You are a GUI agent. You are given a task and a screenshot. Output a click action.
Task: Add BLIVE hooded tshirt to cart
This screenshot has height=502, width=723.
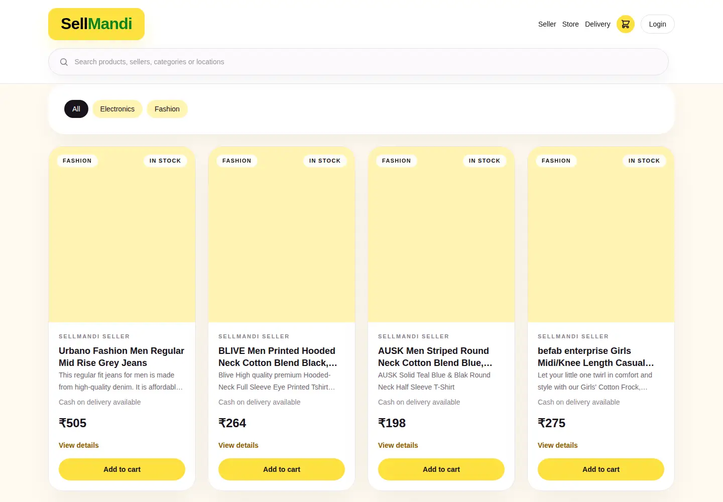pyautogui.click(x=282, y=469)
